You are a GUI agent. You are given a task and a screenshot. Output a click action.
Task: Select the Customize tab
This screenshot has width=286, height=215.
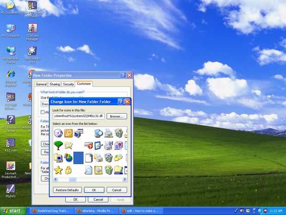84,84
